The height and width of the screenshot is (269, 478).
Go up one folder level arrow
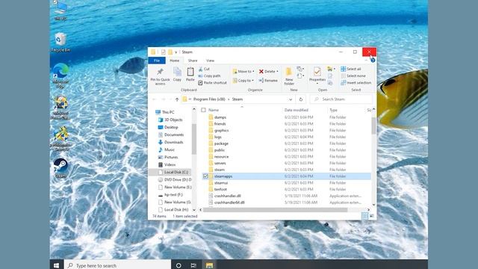click(177, 99)
